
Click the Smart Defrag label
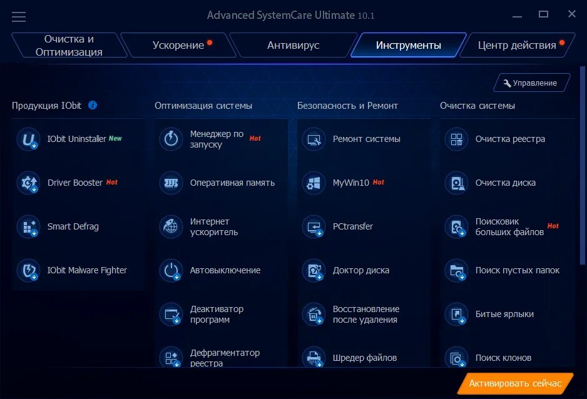(73, 226)
